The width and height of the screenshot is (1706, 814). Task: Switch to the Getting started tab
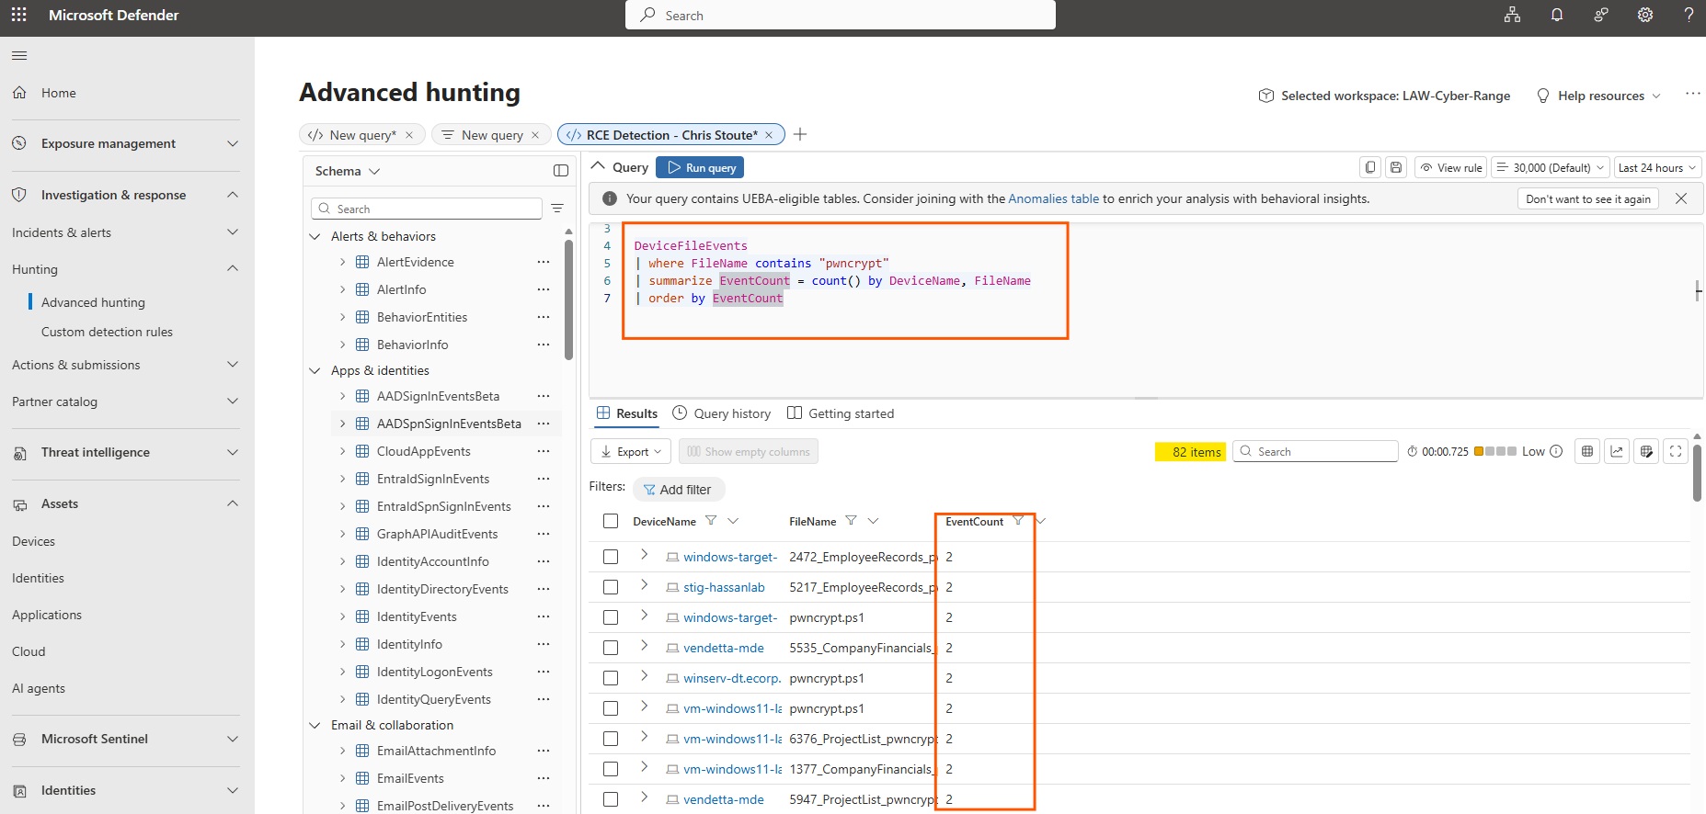pyautogui.click(x=841, y=413)
